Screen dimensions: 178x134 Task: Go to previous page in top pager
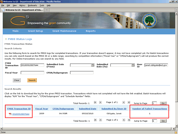[x=100, y=102]
